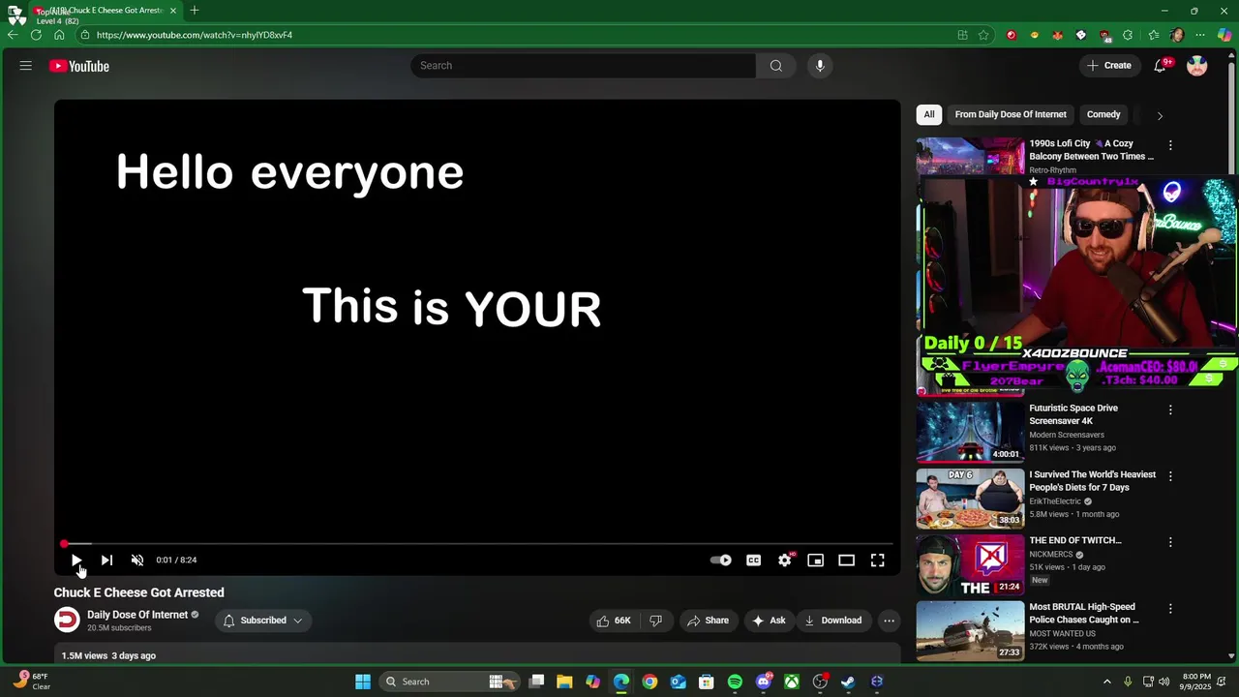Download the video

[x=832, y=621]
